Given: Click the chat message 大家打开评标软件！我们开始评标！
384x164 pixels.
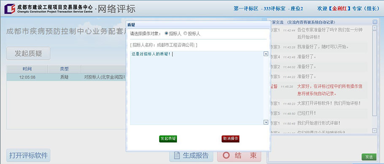Looking at the screenshot, I should (329, 104).
